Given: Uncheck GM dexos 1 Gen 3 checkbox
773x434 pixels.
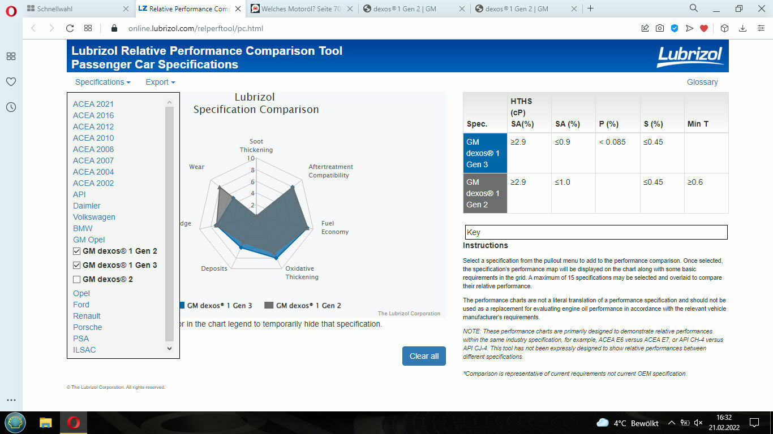Looking at the screenshot, I should [77, 265].
